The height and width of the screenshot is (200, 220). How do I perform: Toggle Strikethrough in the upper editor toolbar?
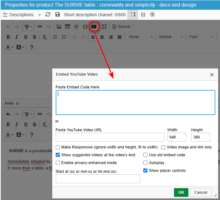pyautogui.click(x=34, y=37)
